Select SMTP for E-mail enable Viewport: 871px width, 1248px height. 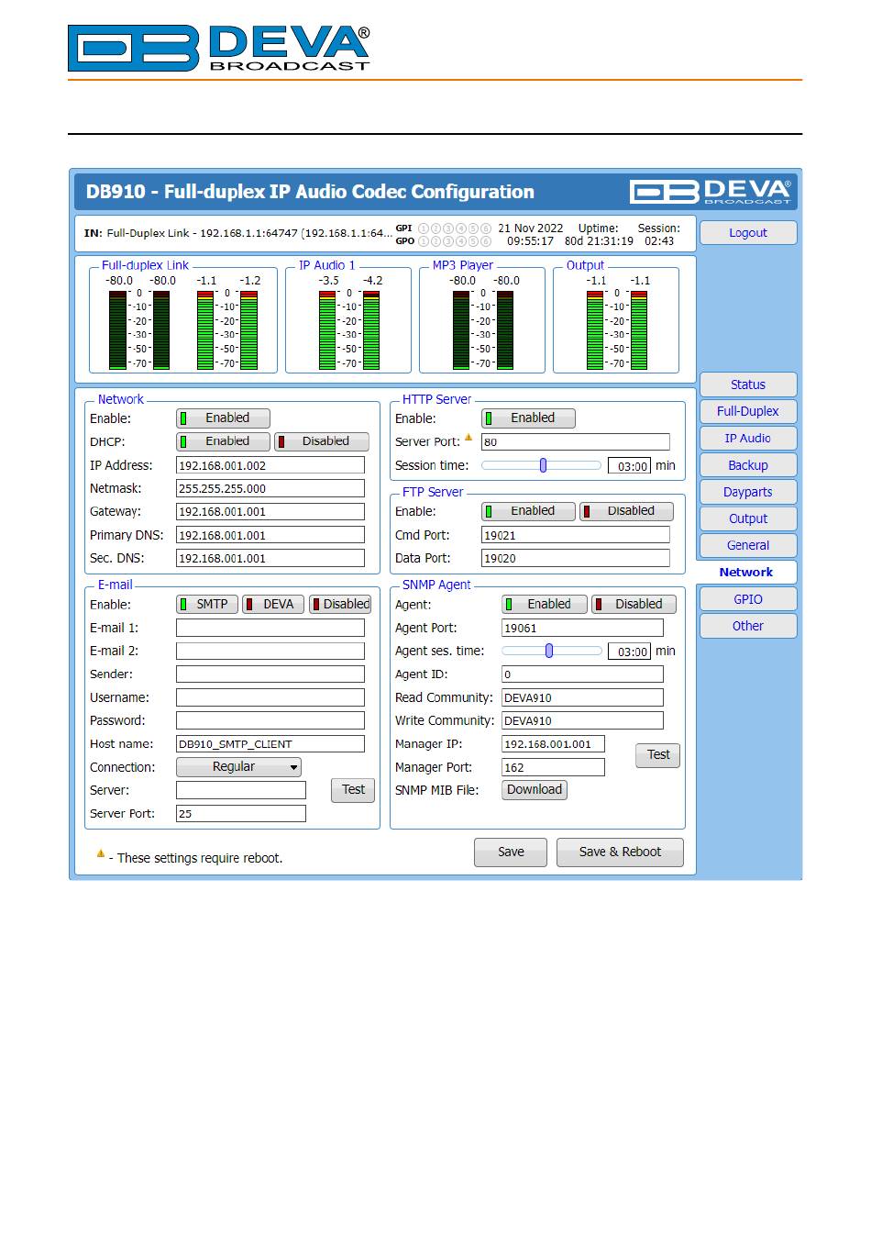click(x=207, y=604)
